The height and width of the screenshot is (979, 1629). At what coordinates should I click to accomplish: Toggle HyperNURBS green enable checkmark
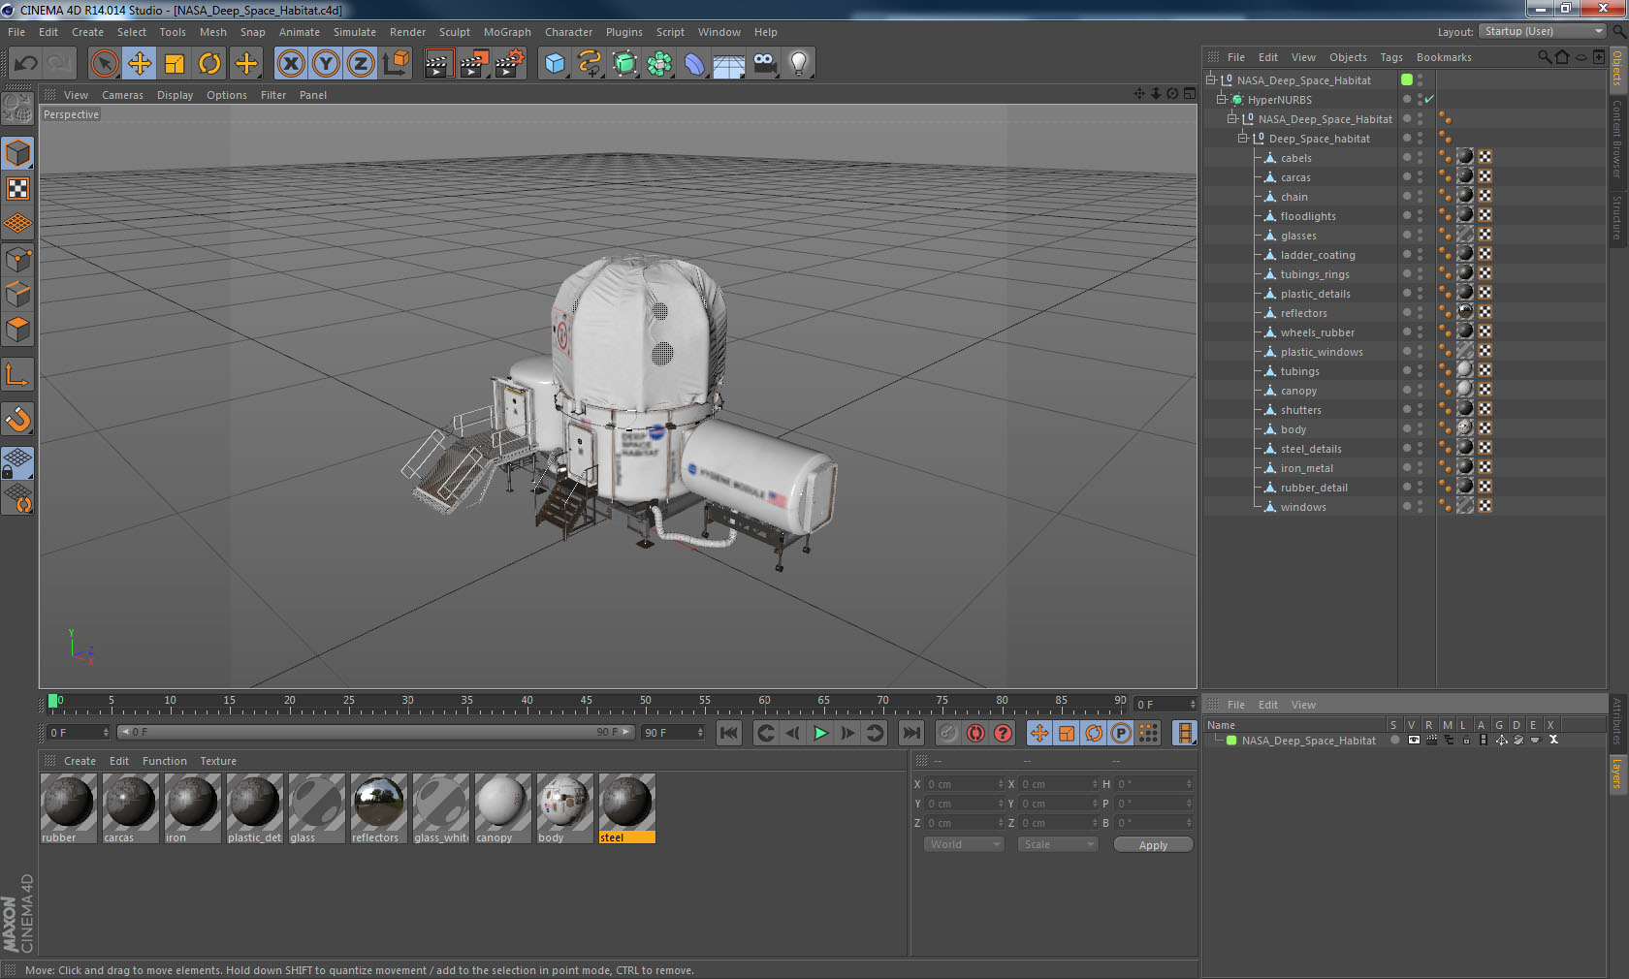(x=1429, y=100)
